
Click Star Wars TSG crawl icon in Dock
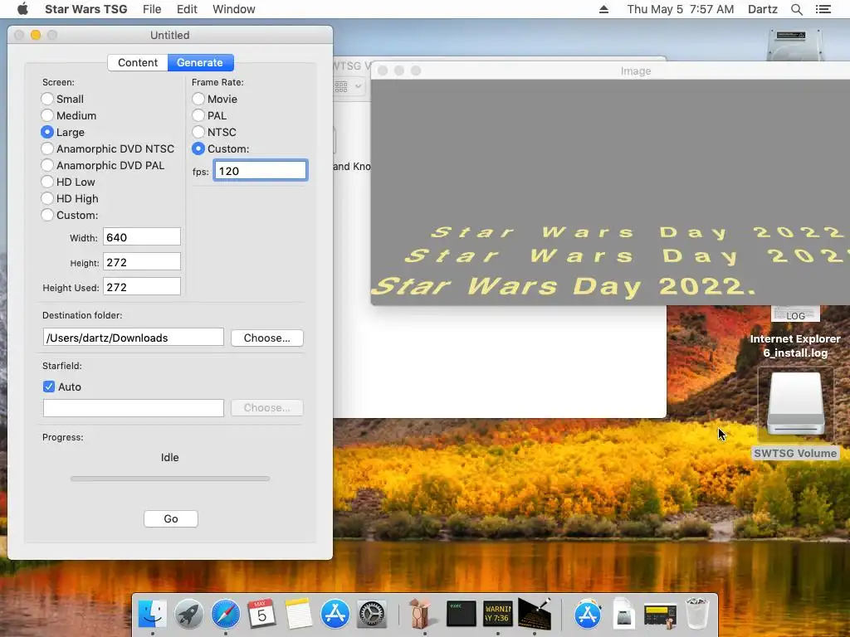pyautogui.click(x=535, y=615)
